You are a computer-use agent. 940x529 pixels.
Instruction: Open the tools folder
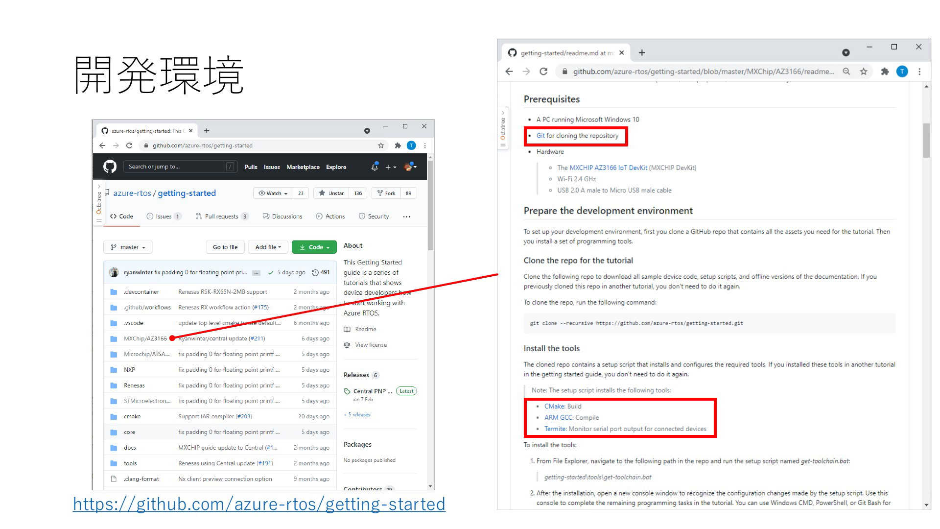coord(130,463)
